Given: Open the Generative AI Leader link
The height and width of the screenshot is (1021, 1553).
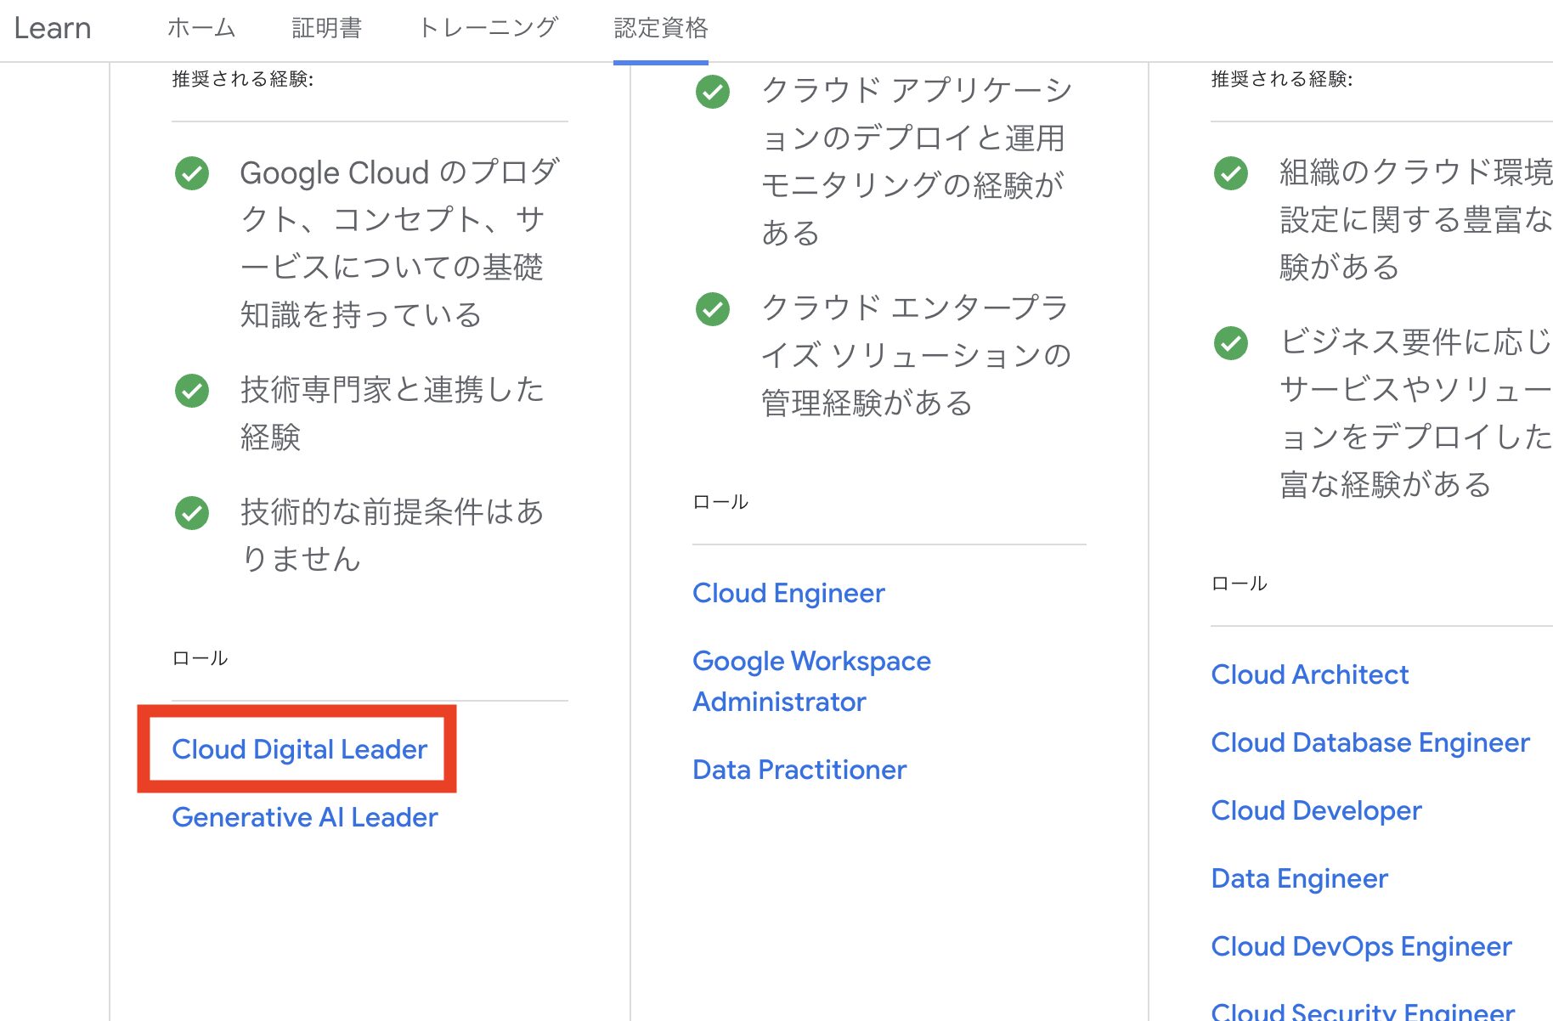Looking at the screenshot, I should (304, 817).
